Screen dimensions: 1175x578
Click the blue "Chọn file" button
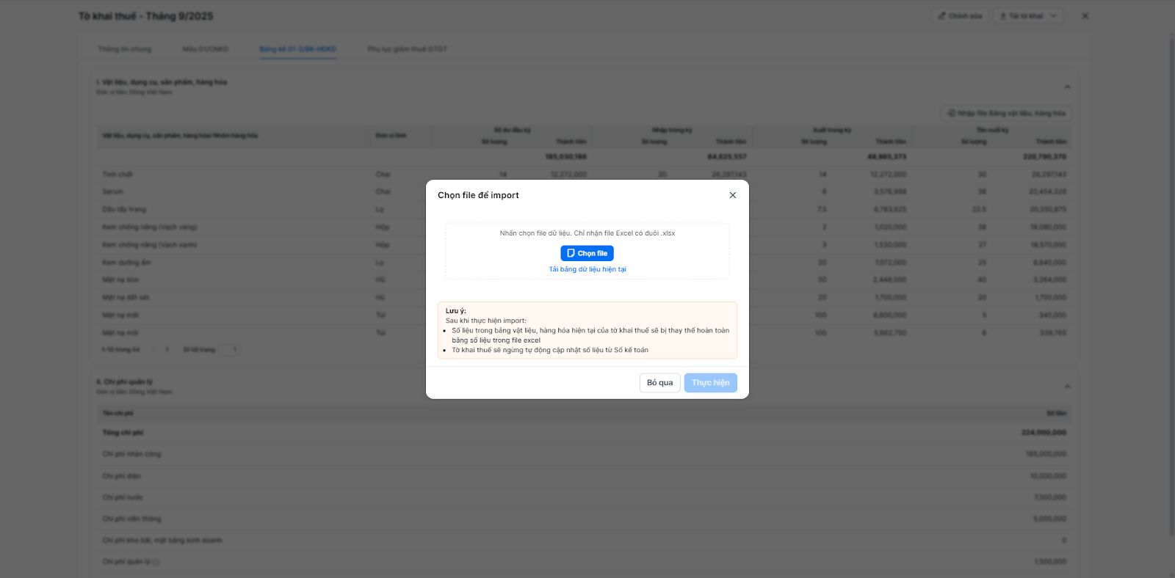pos(587,253)
